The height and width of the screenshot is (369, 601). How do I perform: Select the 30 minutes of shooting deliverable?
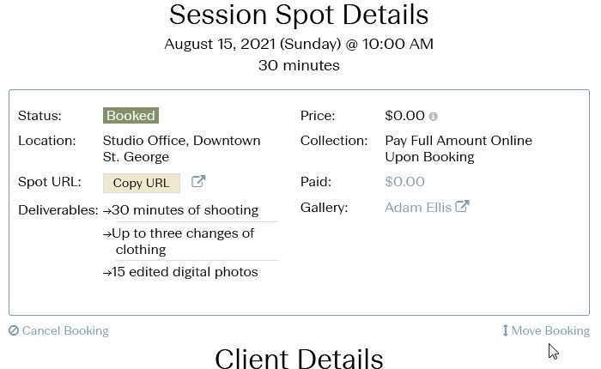tap(181, 210)
